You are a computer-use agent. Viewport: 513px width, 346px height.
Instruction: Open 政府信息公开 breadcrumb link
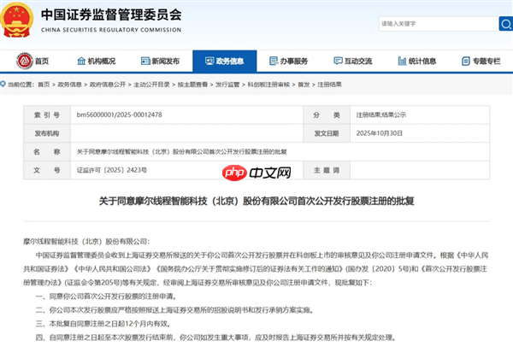(x=108, y=85)
